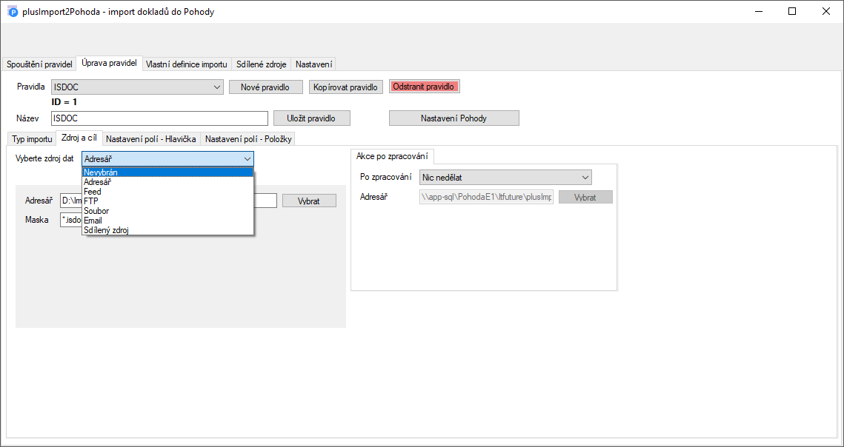Click Vybrat button next to source Adresář
844x447 pixels.
(309, 201)
